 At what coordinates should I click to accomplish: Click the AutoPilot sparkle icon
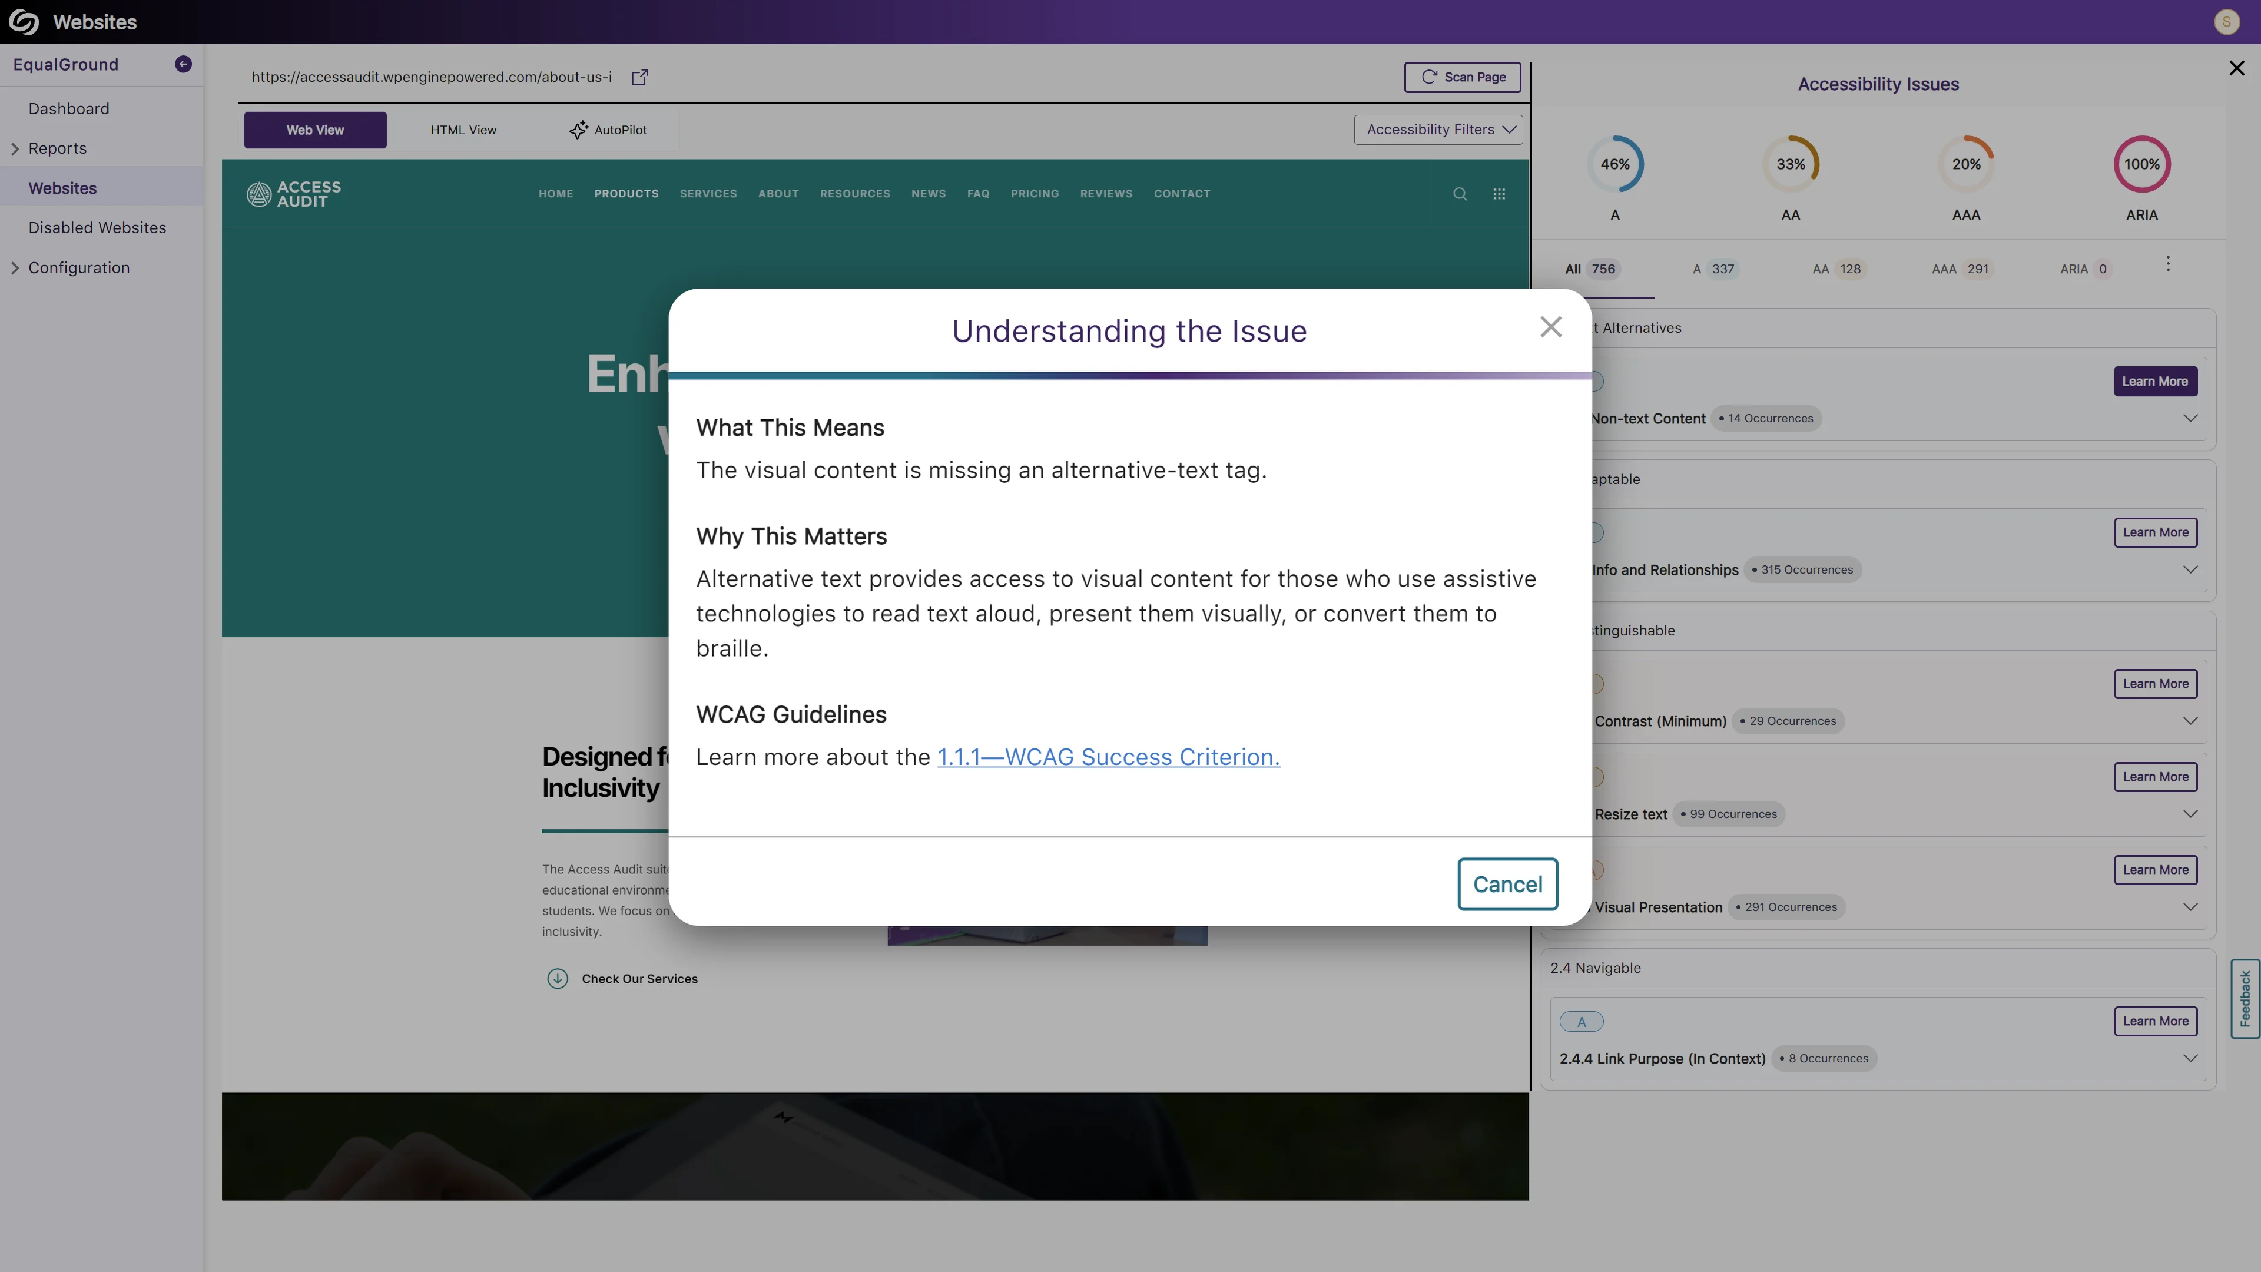(578, 130)
